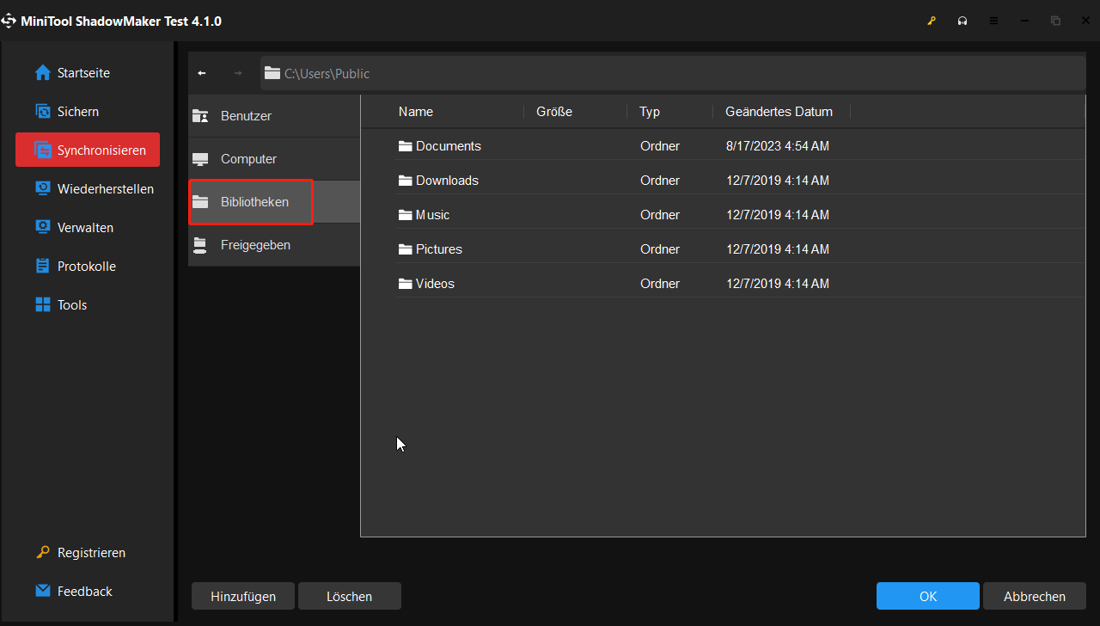Click the Registrieren key icon in sidebar

pos(43,553)
